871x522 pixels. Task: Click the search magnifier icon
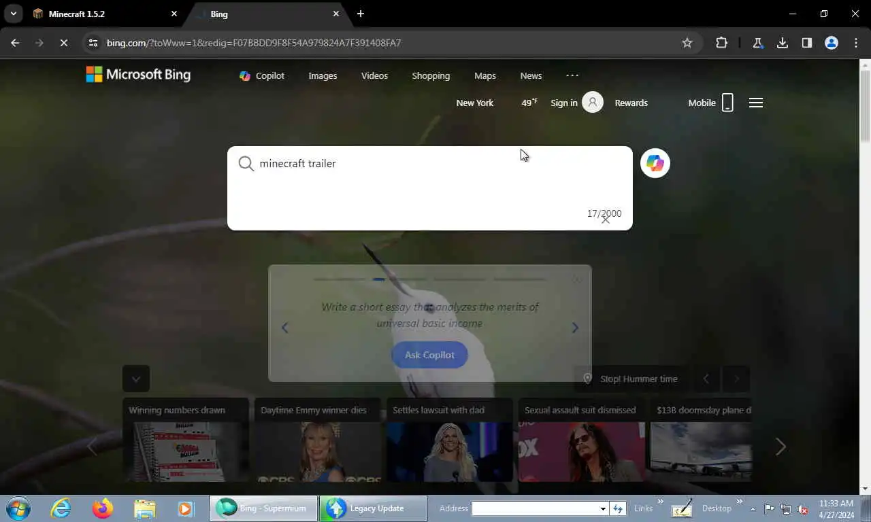(x=246, y=164)
